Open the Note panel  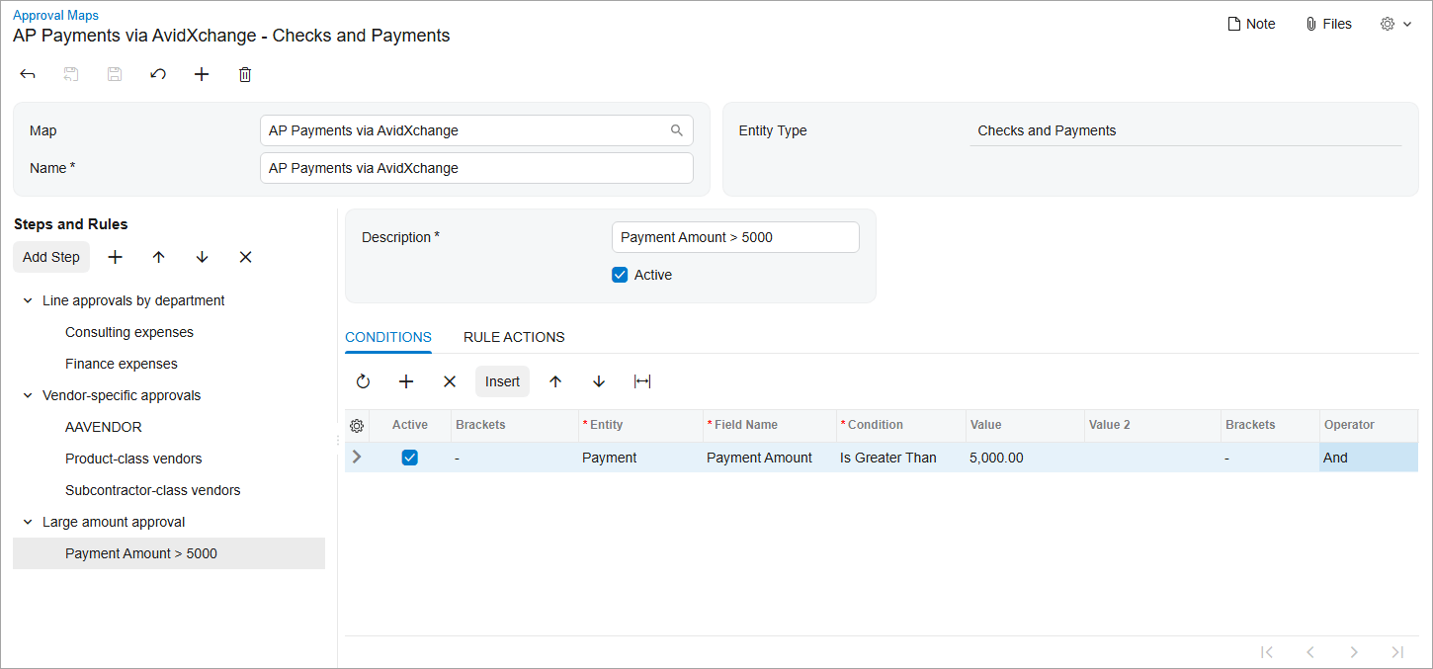[1251, 24]
